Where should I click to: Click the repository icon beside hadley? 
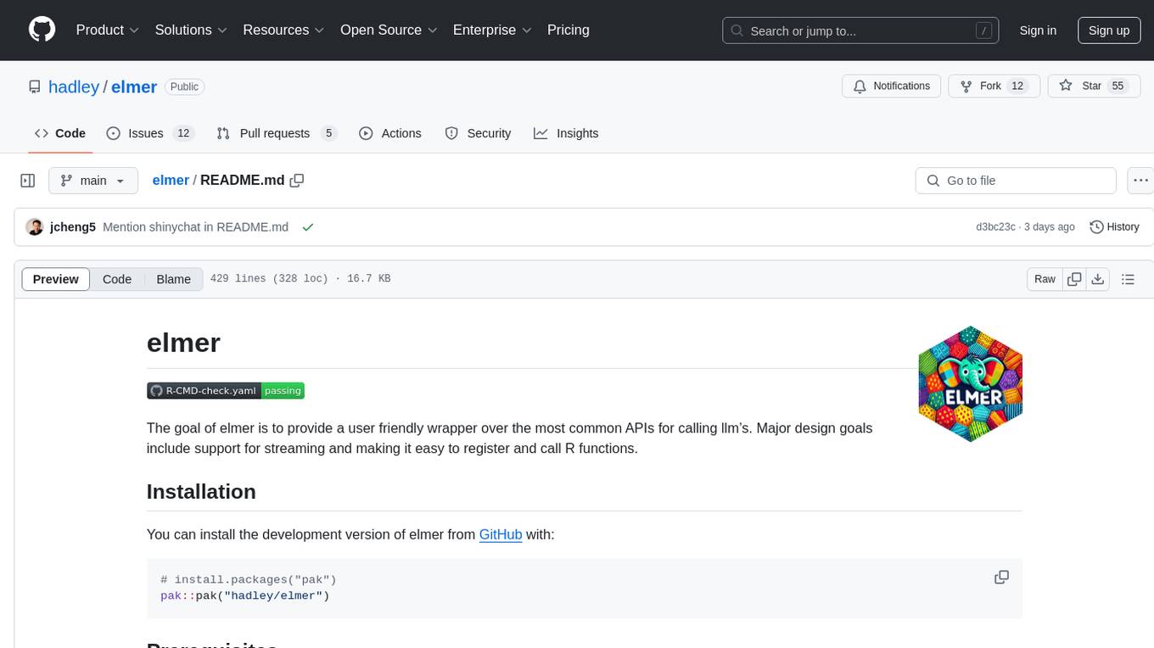coord(35,87)
